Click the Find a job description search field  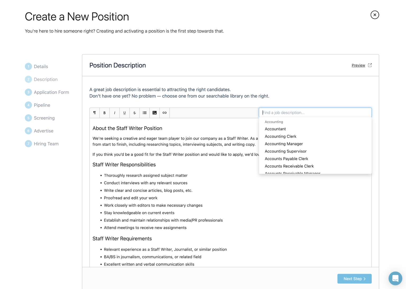[x=315, y=112]
